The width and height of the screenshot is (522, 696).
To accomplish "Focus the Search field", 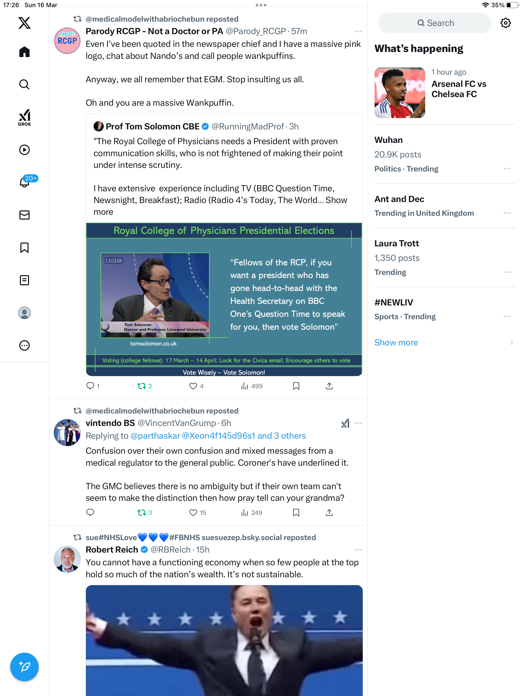I will point(435,23).
